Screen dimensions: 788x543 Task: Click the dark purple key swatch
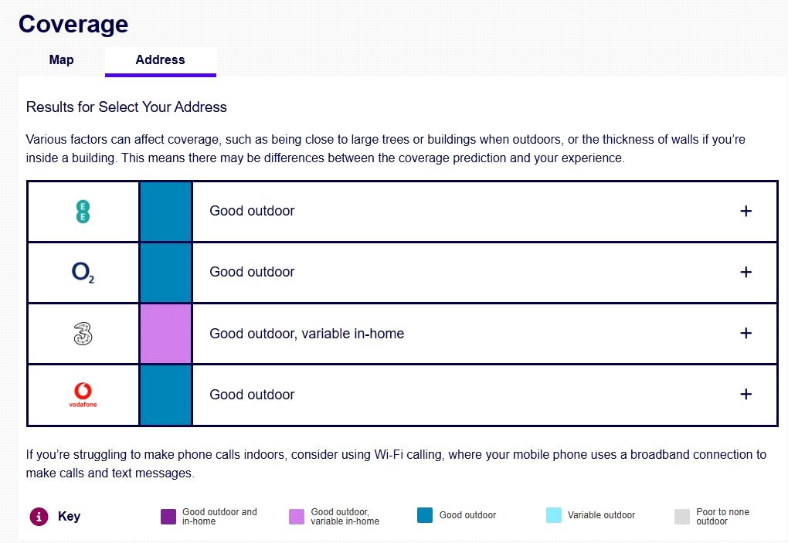168,517
